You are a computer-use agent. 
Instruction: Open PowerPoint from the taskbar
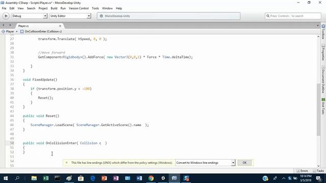(x=104, y=178)
